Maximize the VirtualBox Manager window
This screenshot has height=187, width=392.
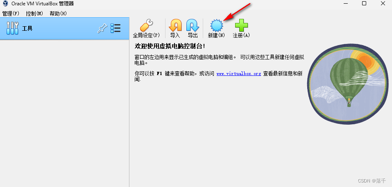coord(364,4)
